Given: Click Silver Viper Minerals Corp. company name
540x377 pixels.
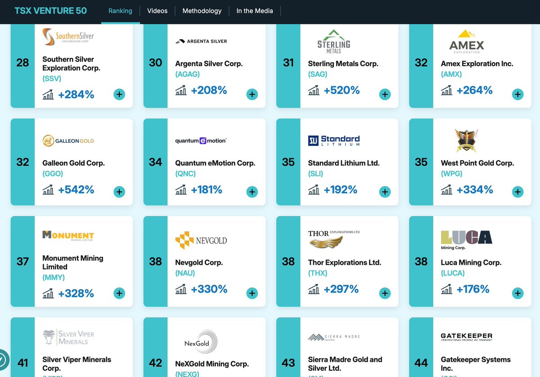Looking at the screenshot, I should pos(76,364).
